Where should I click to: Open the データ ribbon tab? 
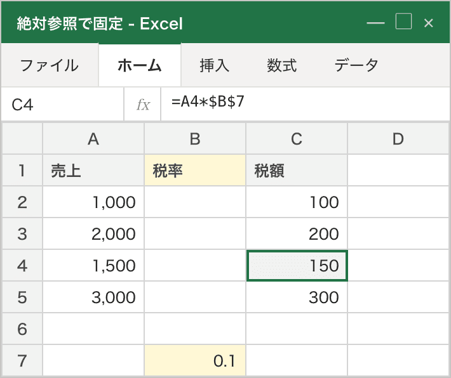pos(356,65)
